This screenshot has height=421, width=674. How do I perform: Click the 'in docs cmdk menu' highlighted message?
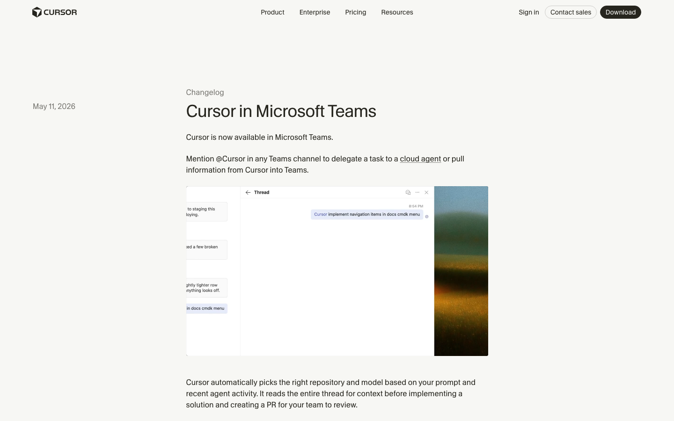(206, 308)
